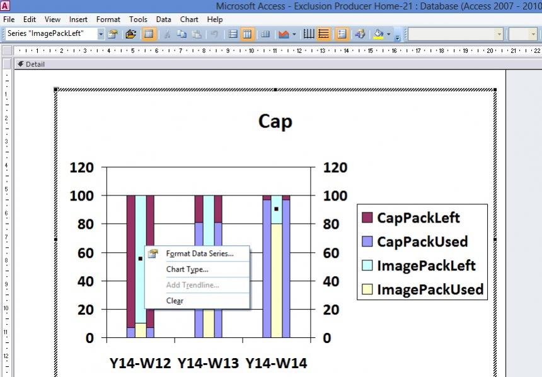Open the Help menu
The width and height of the screenshot is (542, 377).
point(215,20)
